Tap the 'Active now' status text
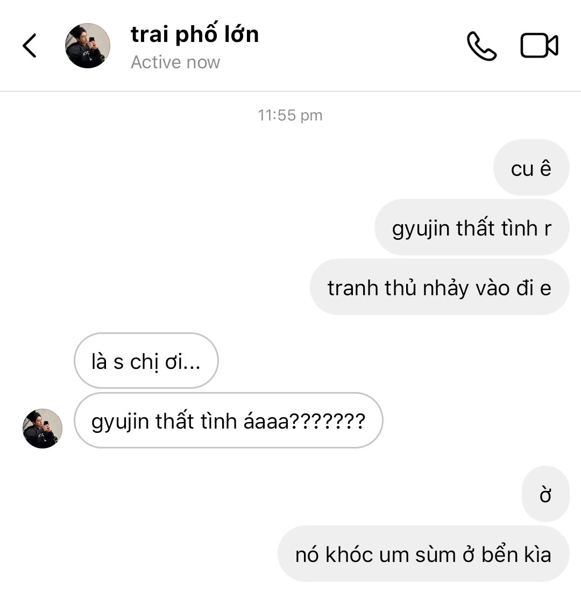The width and height of the screenshot is (581, 591). click(175, 62)
